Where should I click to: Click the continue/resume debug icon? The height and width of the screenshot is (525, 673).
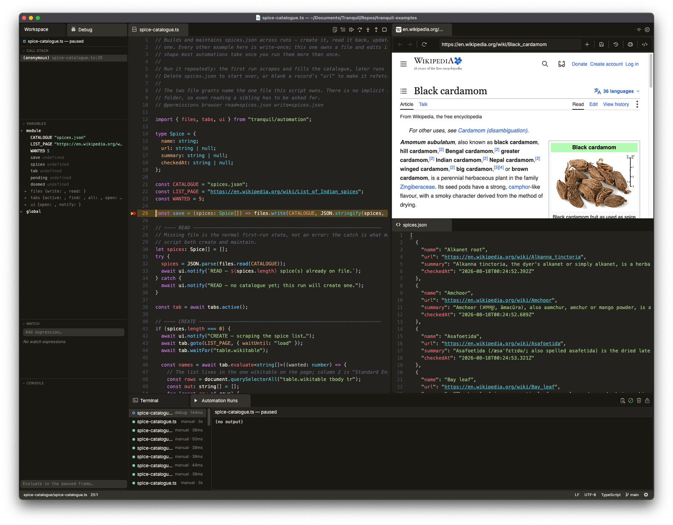(351, 29)
